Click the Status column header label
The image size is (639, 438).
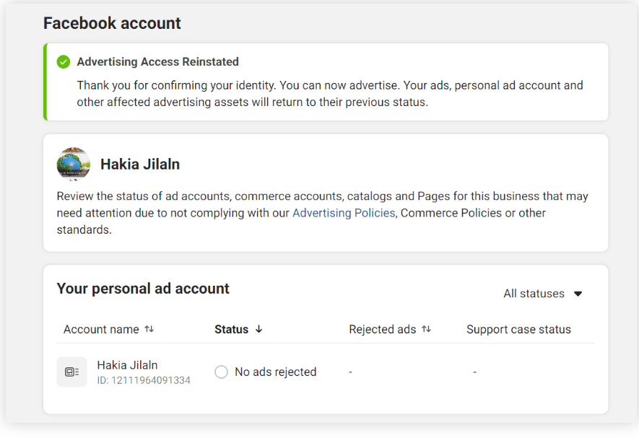(231, 329)
